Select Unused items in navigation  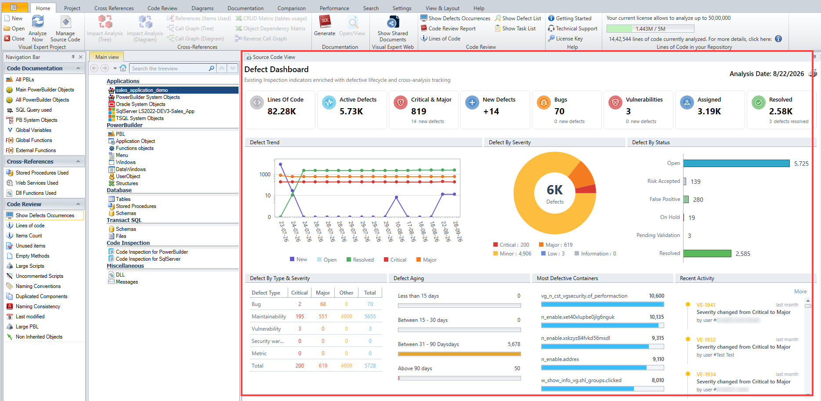(30, 246)
